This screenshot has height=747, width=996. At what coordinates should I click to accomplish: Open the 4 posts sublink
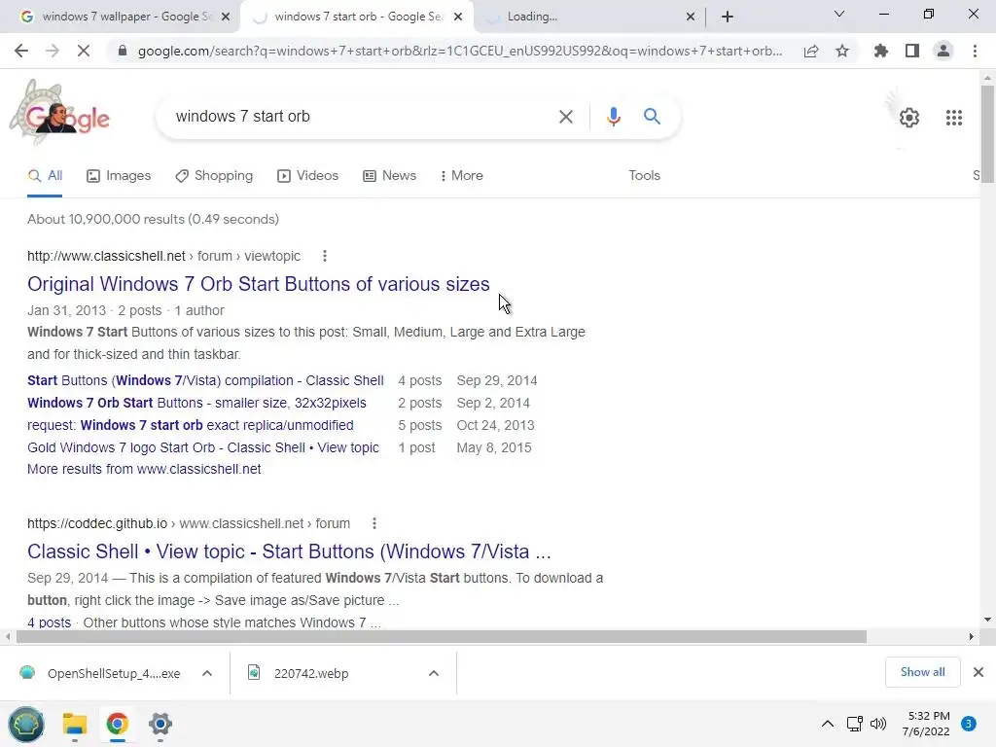[49, 622]
